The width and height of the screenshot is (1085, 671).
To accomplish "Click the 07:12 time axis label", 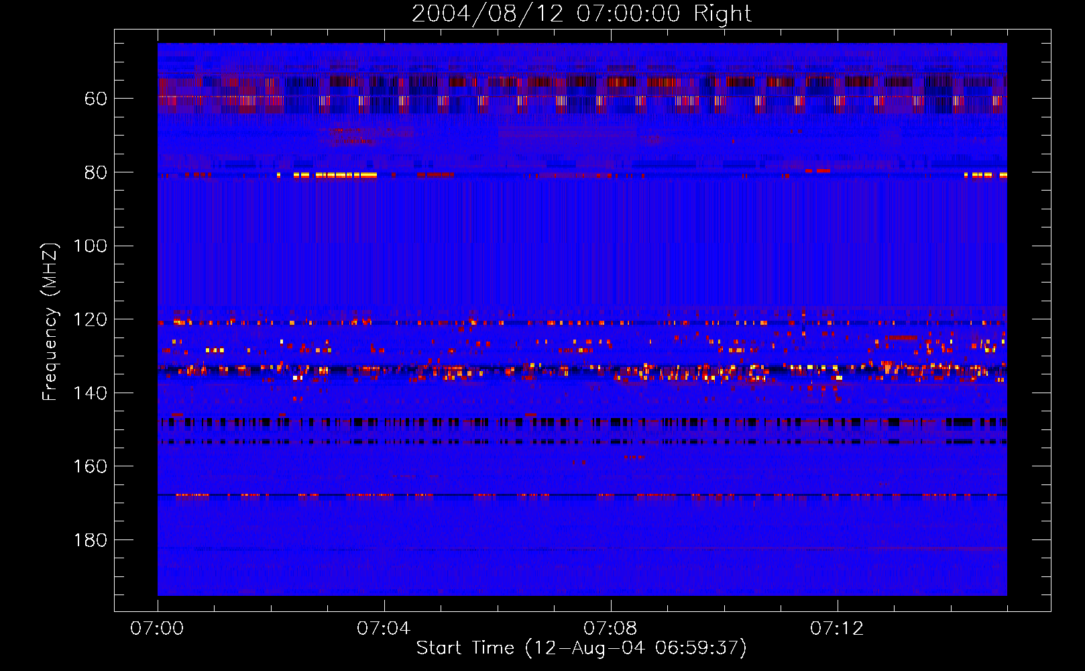I will click(x=837, y=628).
